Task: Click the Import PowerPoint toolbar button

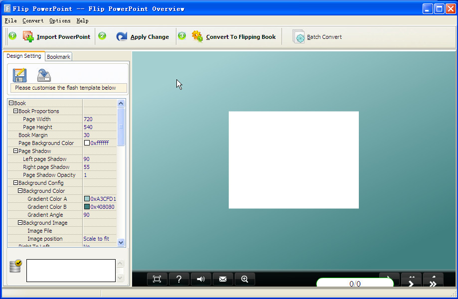Action: (x=57, y=37)
